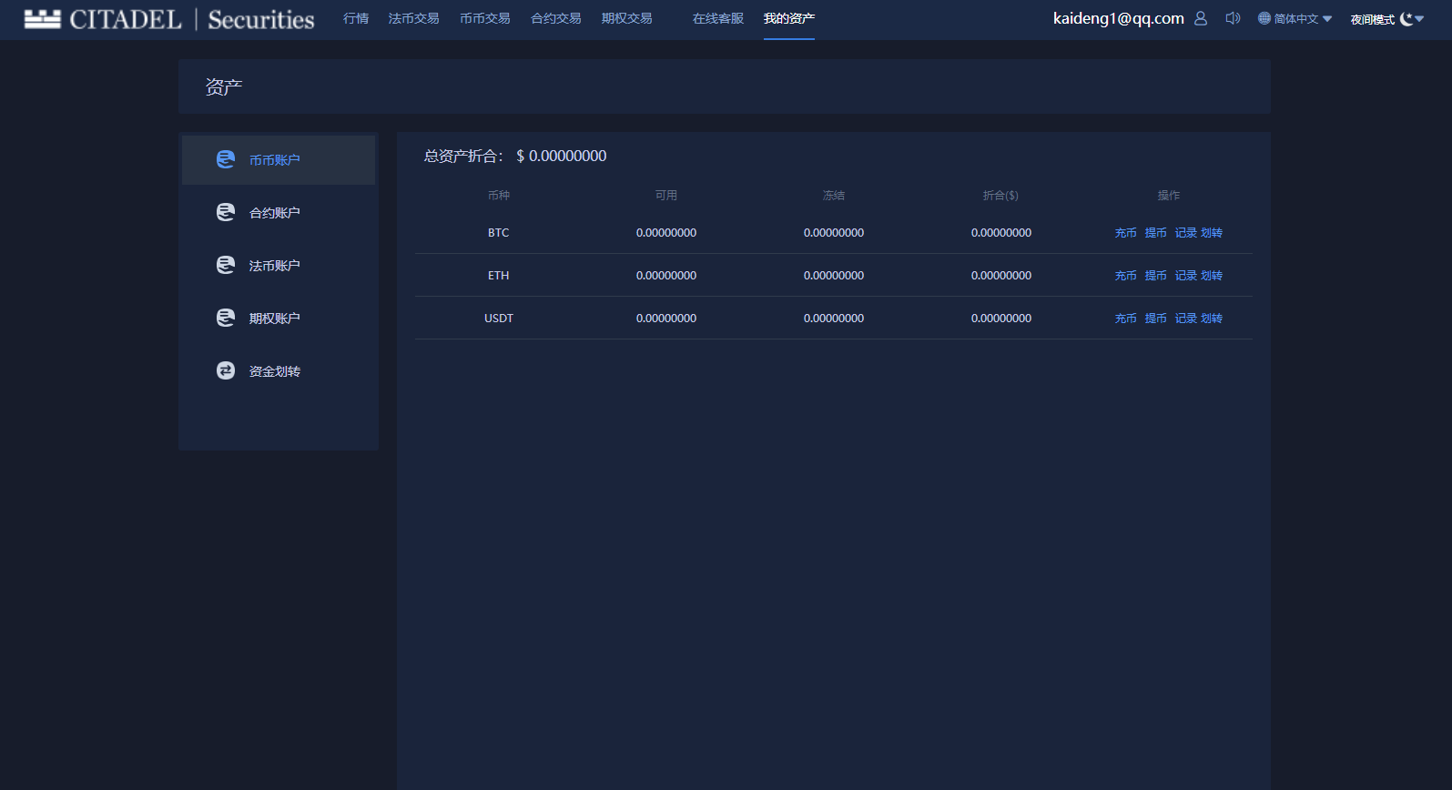The height and width of the screenshot is (790, 1452).
Task: Expand the arrow beside the moon icon
Action: [x=1419, y=18]
